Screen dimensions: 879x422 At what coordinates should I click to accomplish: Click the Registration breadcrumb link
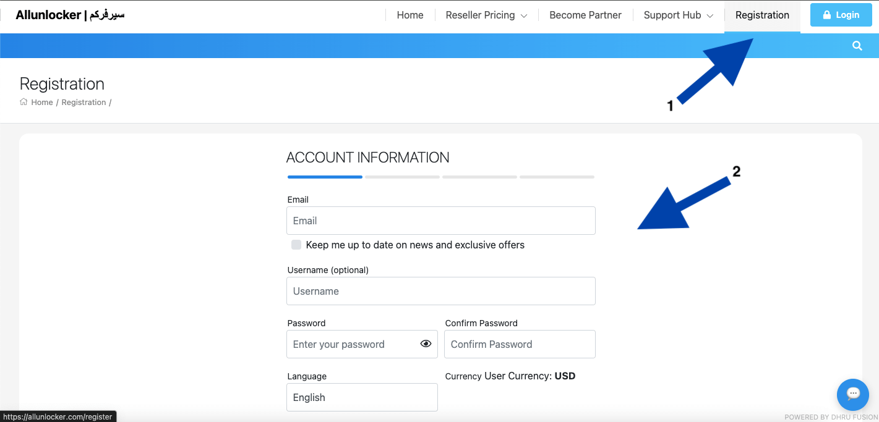pos(84,102)
